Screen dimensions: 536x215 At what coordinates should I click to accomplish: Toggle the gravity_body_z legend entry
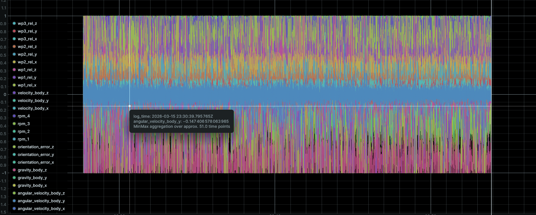[x=32, y=170]
